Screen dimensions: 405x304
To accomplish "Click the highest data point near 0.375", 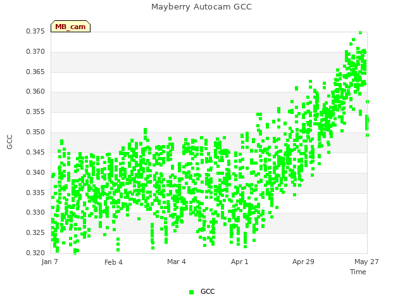I will click(x=360, y=32).
